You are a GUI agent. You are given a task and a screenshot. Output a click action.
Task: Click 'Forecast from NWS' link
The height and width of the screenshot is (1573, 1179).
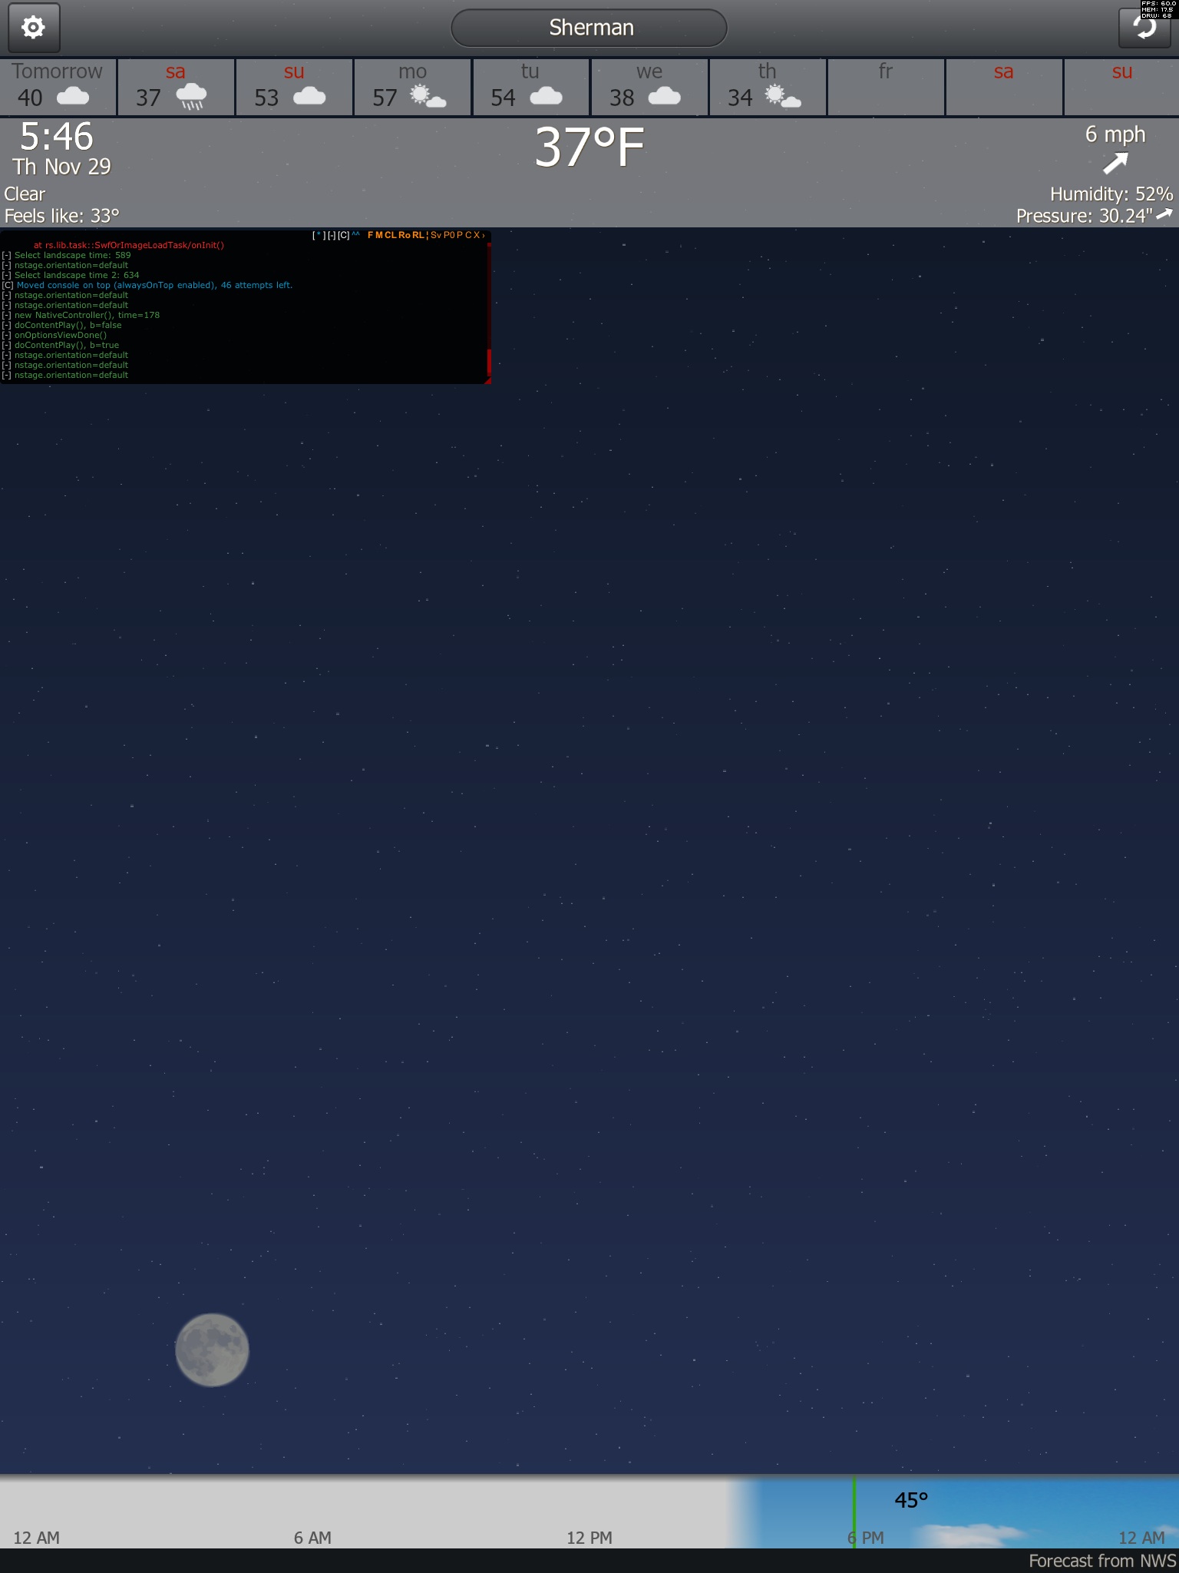pyautogui.click(x=1101, y=1560)
